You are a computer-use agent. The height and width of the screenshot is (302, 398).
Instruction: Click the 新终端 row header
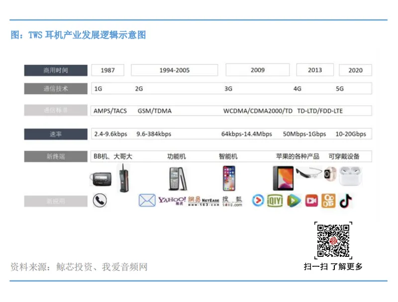tap(56, 156)
